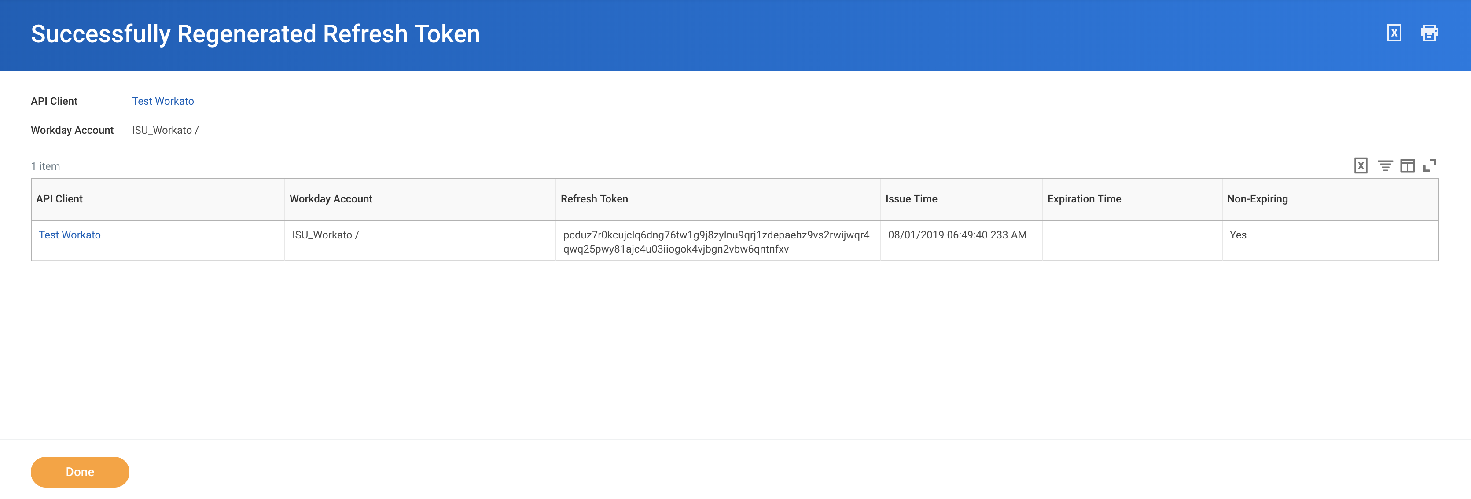Screen dimensions: 1471x499
Task: Click the Yes value under Non-Expiring
Action: [1237, 235]
